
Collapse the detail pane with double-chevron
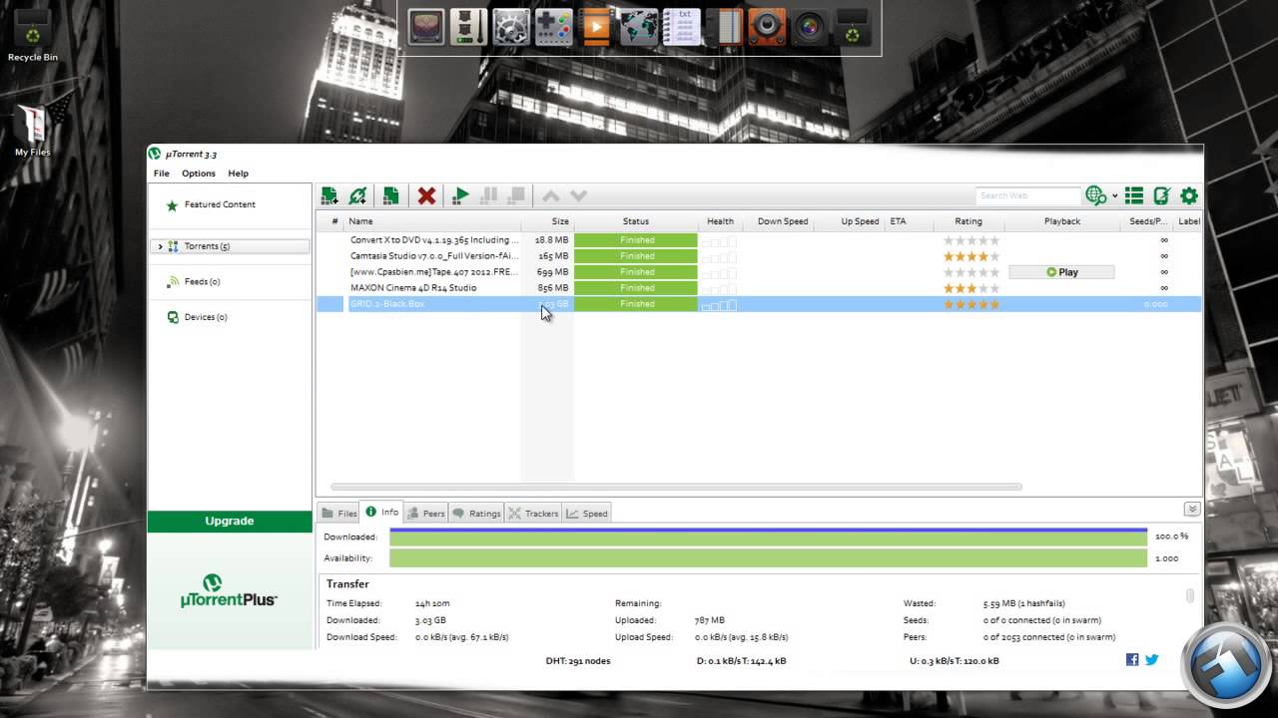[x=1191, y=509]
